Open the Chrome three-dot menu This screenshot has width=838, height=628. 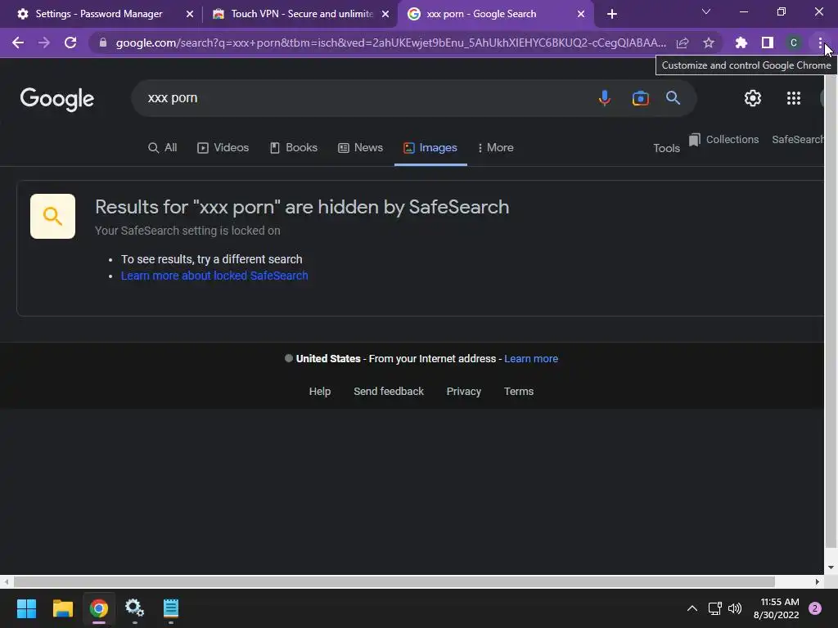[820, 43]
